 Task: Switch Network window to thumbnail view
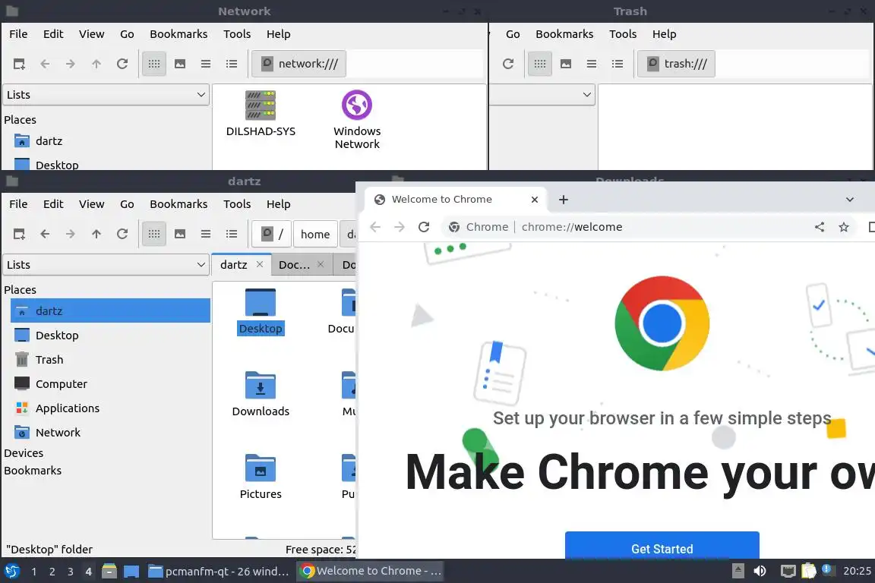pos(180,64)
